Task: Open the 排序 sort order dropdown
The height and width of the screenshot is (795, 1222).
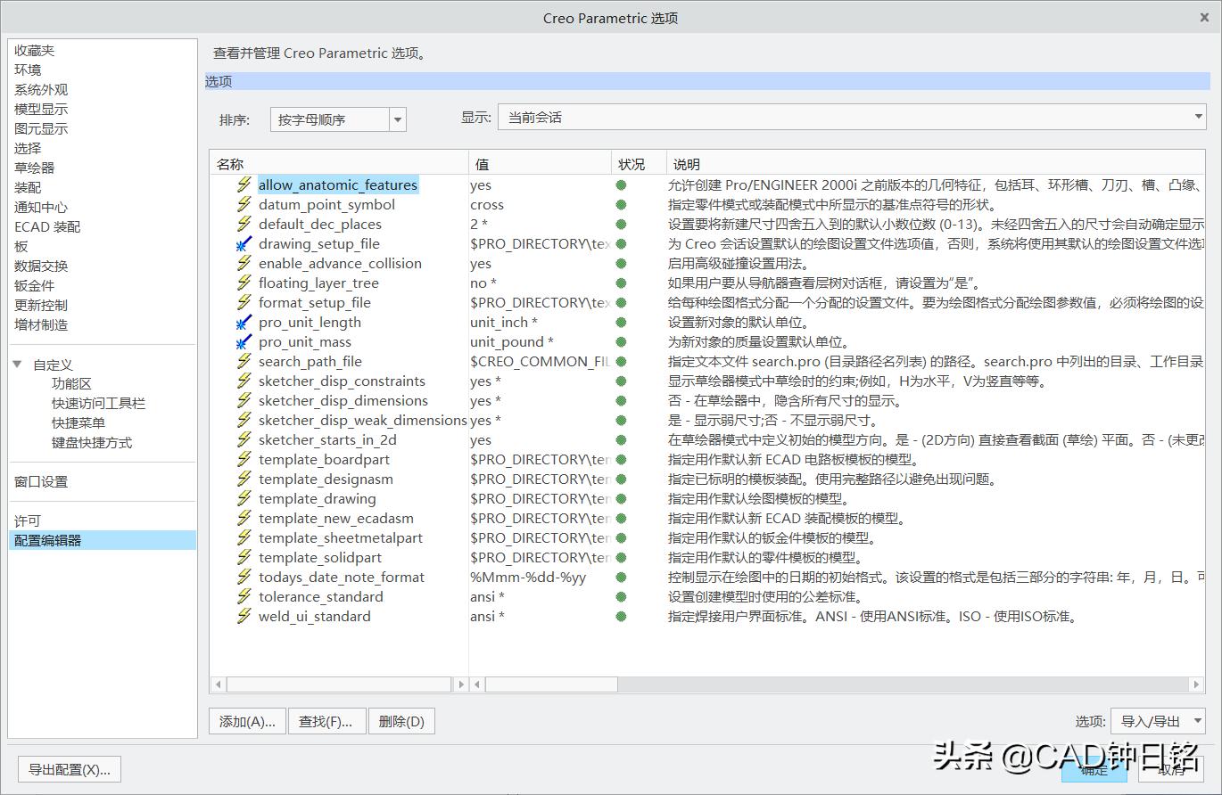Action: coord(396,118)
